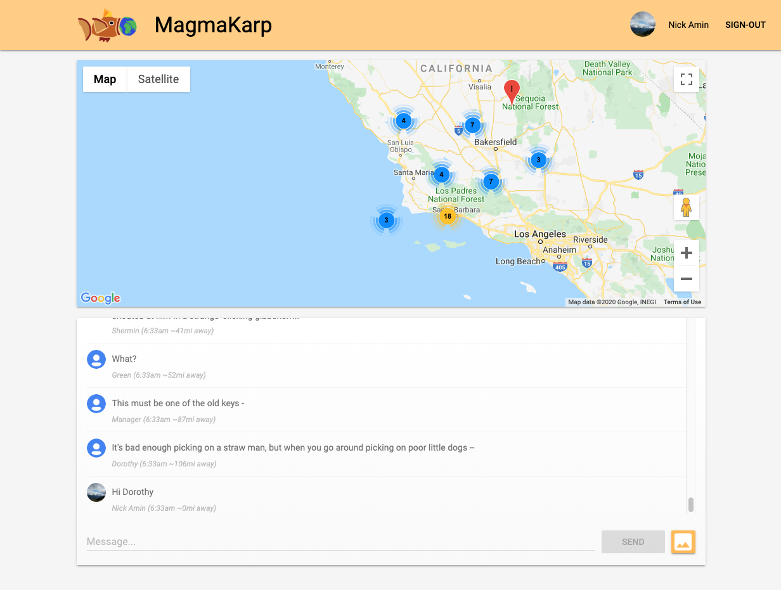Viewport: 781px width, 590px height.
Task: Click the image upload icon button
Action: [683, 542]
